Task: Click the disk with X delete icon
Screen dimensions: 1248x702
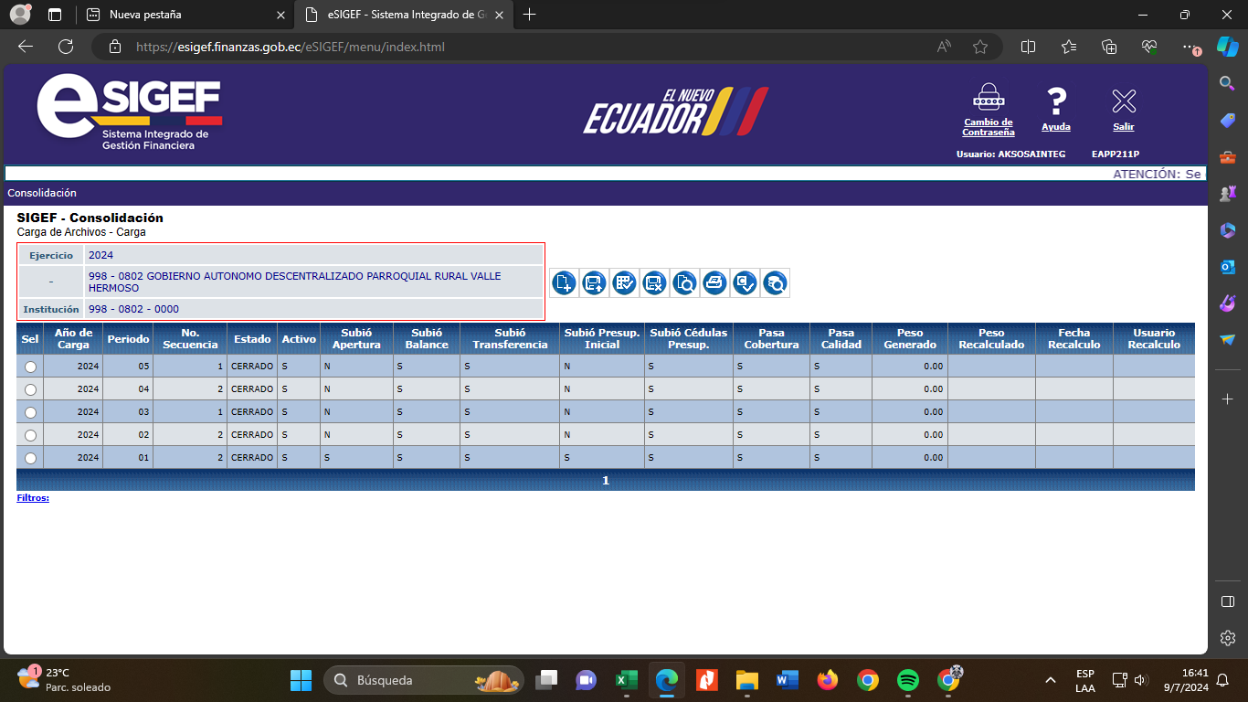Action: 654,283
